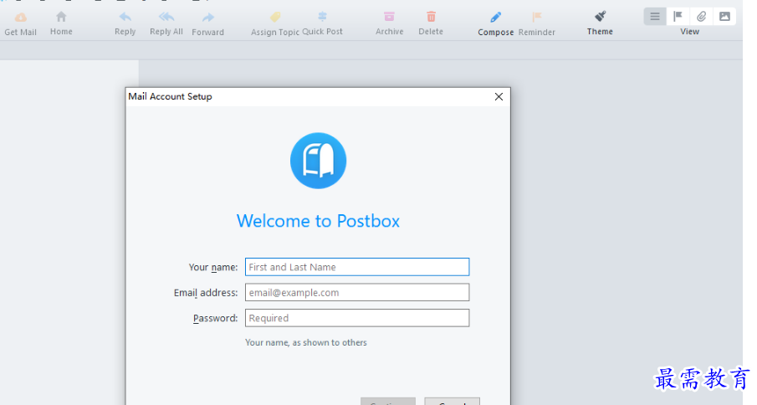Click the 'Mail Account Setup' title text
Viewport: 757px width, 405px height.
[x=170, y=96]
